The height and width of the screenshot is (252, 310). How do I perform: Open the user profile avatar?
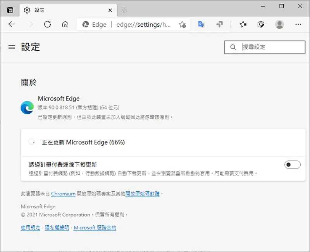pos(279,24)
